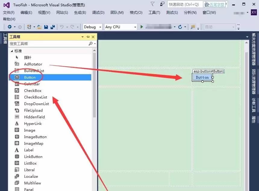This screenshot has width=259, height=191.
Task: Start debugging with the green run arrow
Action: click(x=142, y=27)
